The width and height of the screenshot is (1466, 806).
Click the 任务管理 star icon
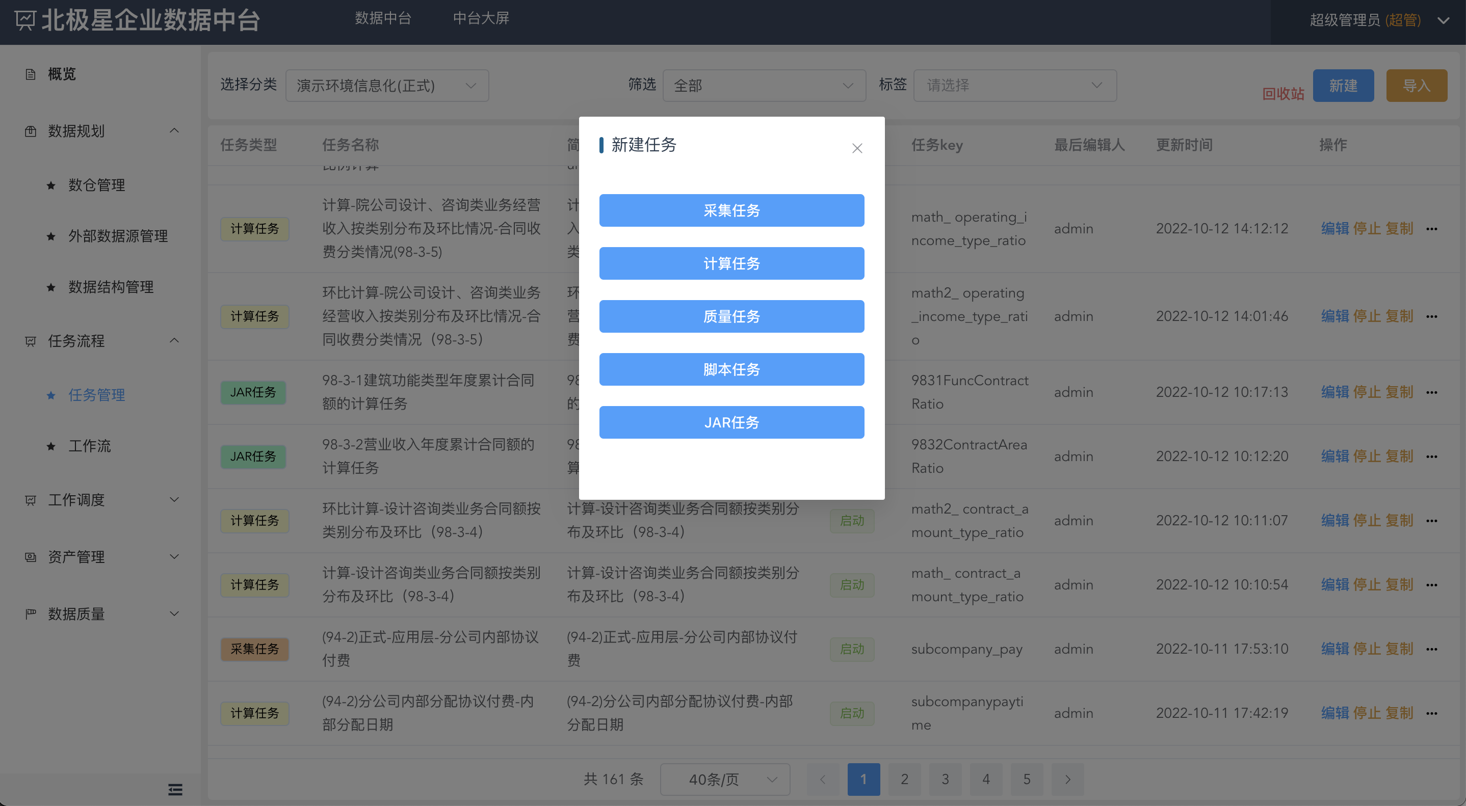[x=50, y=395]
